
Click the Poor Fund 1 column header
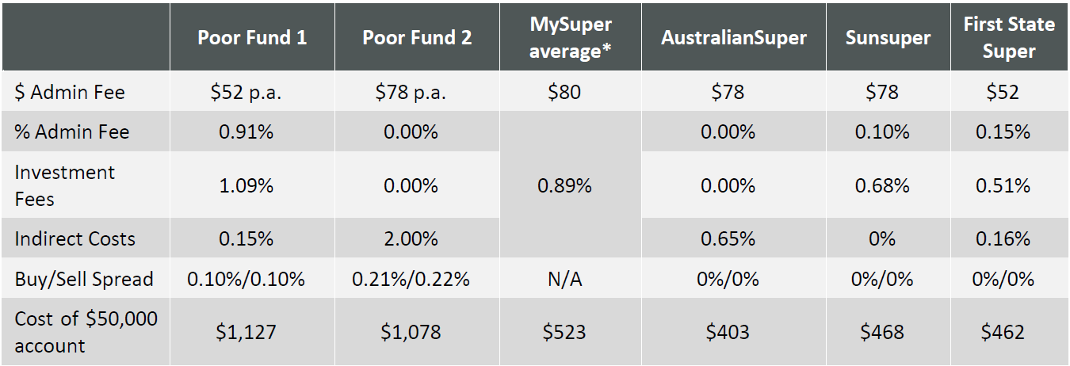coord(252,38)
